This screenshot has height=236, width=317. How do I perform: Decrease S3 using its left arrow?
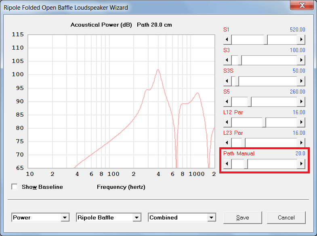[x=227, y=60]
